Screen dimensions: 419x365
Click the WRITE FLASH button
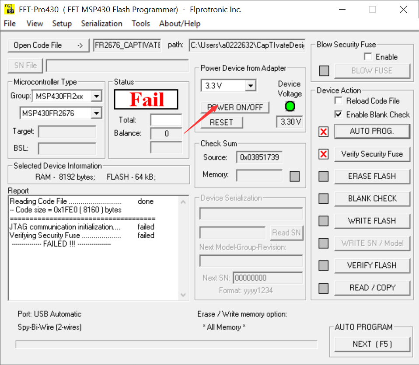[372, 221]
